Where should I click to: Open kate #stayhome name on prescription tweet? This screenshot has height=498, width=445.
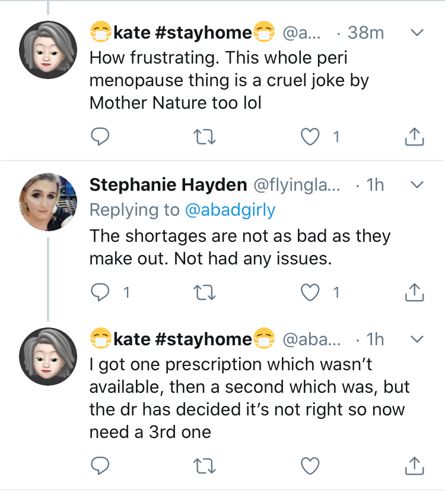click(182, 339)
